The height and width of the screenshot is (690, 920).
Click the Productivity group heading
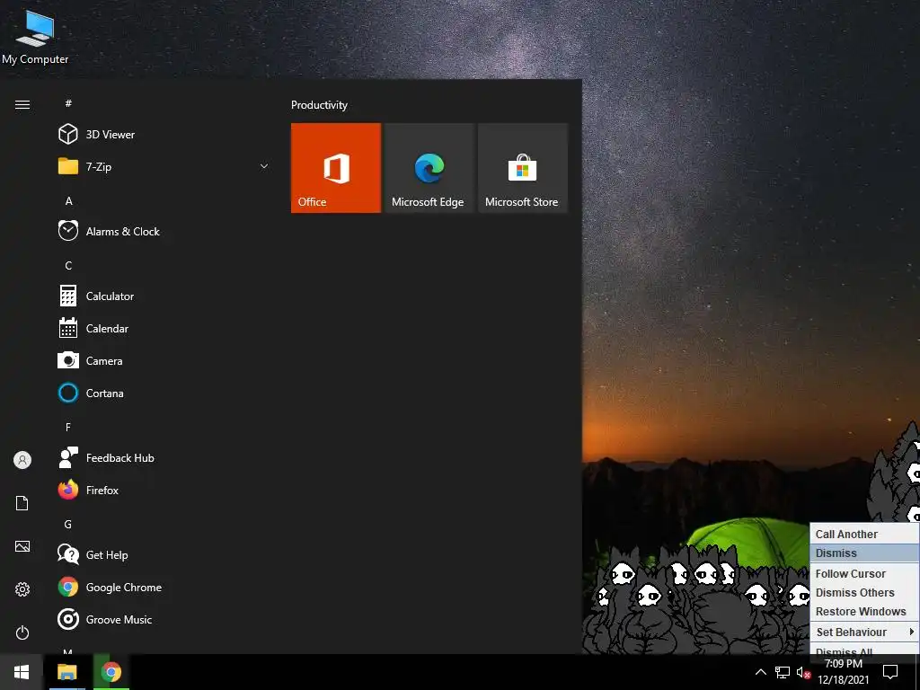coord(319,105)
